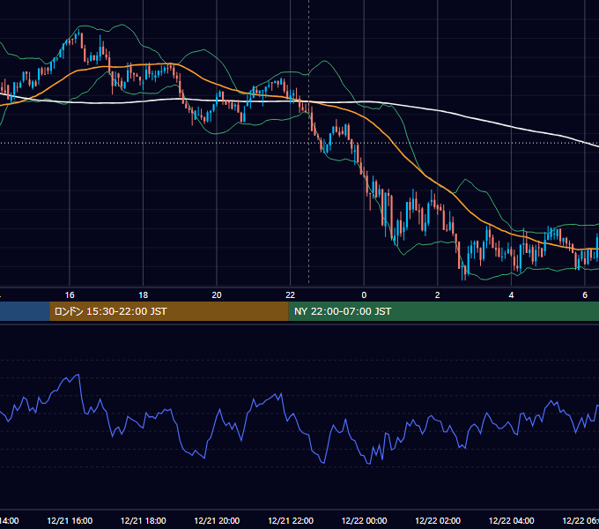Click the NY 22:00-07:00 JST session bar
The width and height of the screenshot is (599, 529).
point(443,311)
